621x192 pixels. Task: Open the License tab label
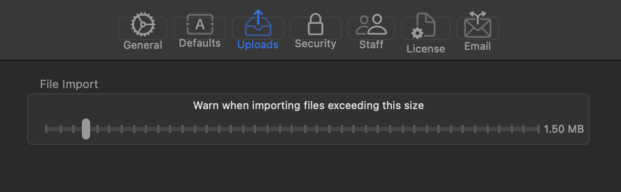[x=426, y=49]
